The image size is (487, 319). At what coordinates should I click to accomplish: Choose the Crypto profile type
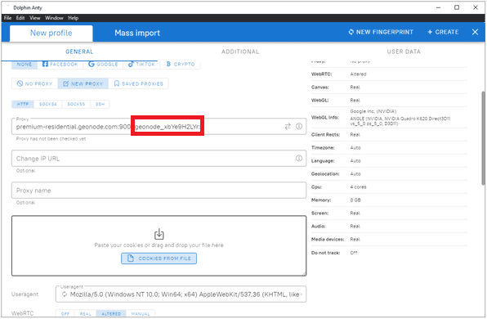pyautogui.click(x=181, y=65)
